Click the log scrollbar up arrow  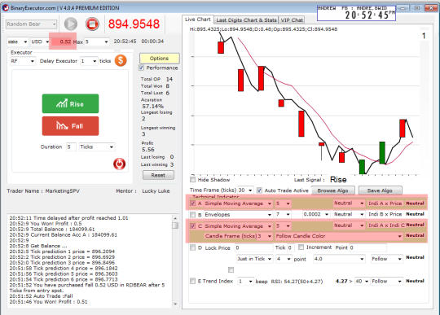tap(175, 218)
